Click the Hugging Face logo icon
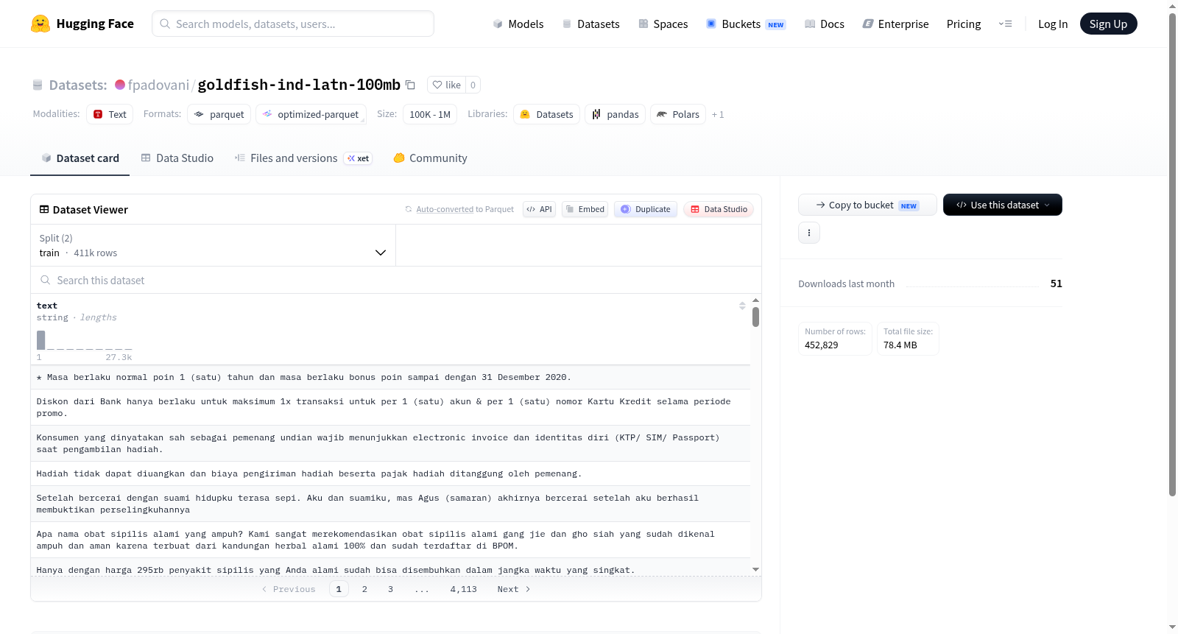Image resolution: width=1178 pixels, height=634 pixels. click(40, 24)
